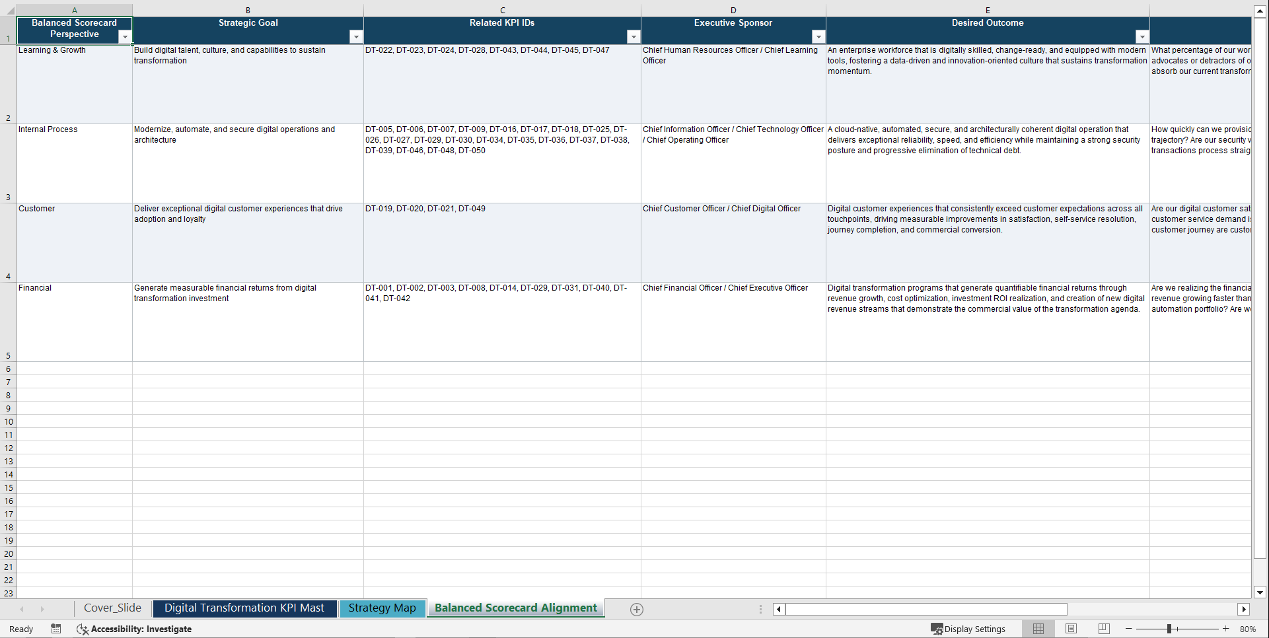1269x638 pixels.
Task: Select column B header
Action: coord(248,10)
